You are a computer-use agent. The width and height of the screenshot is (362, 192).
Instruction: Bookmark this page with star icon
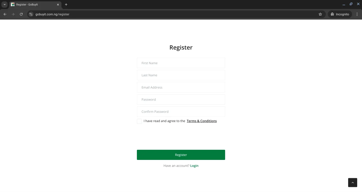click(320, 14)
